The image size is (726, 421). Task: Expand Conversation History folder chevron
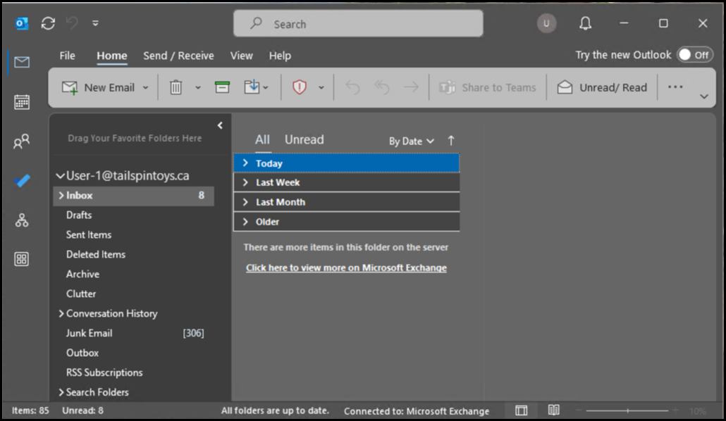point(61,314)
